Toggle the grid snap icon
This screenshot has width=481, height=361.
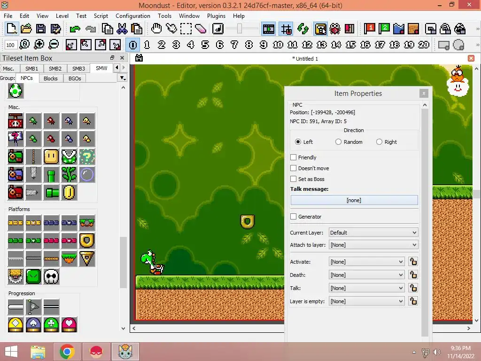click(286, 29)
